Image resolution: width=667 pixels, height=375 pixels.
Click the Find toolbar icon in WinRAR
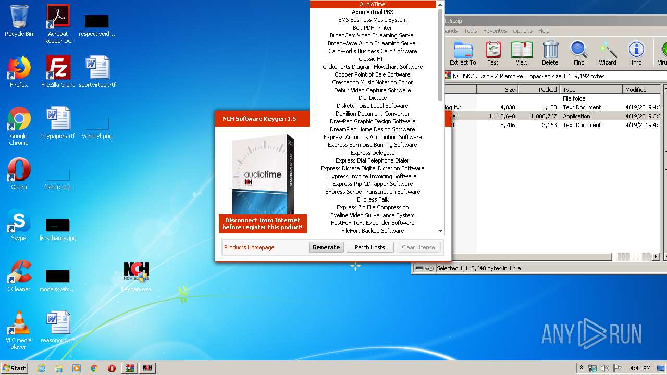[x=579, y=53]
